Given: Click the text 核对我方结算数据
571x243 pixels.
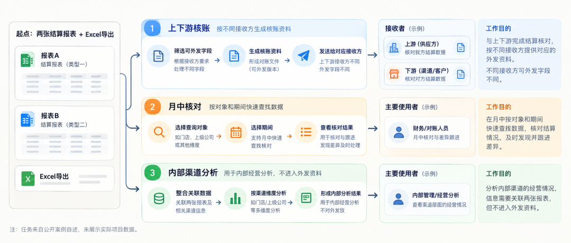Looking at the screenshot, I should pyautogui.click(x=425, y=52).
